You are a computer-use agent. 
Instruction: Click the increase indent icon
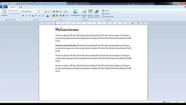coord(57,12)
